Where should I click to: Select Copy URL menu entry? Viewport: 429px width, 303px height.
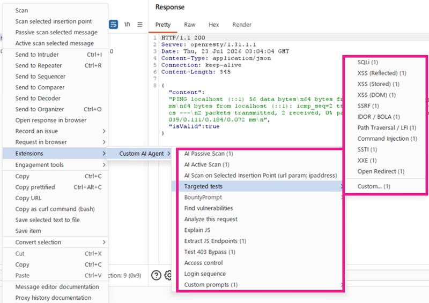point(55,198)
